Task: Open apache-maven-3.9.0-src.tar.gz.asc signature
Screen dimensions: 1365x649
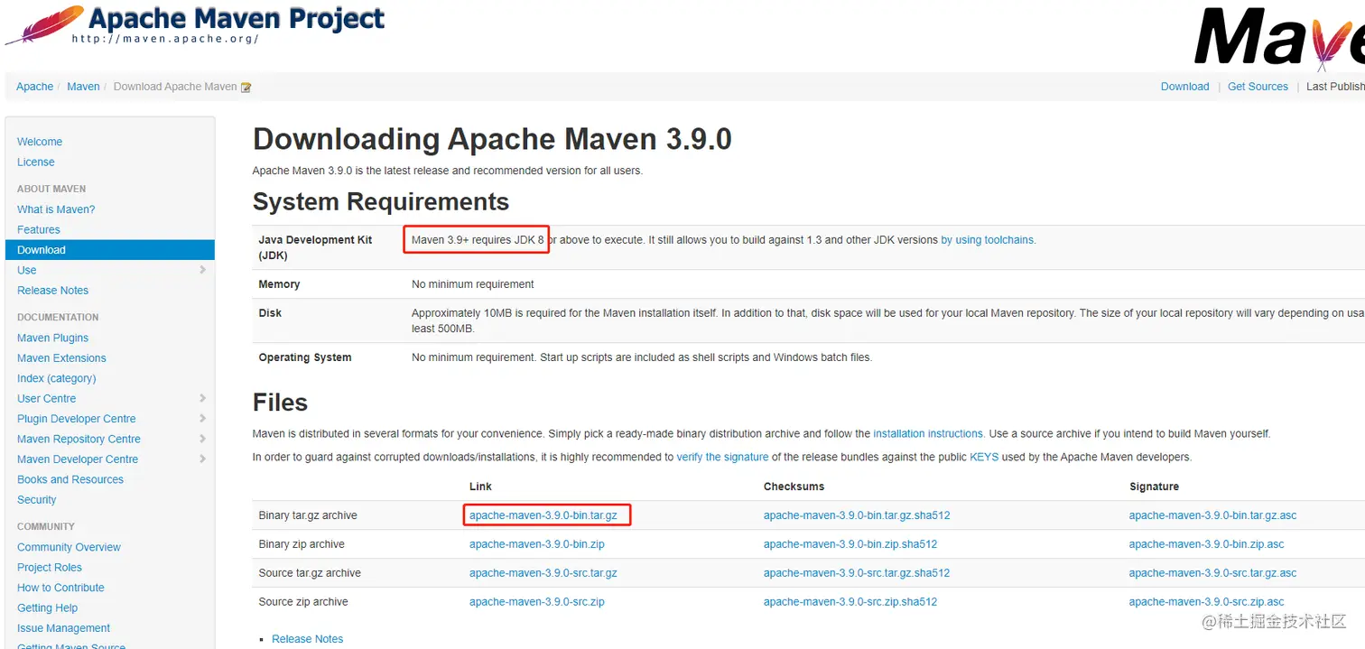Action: 1212,573
